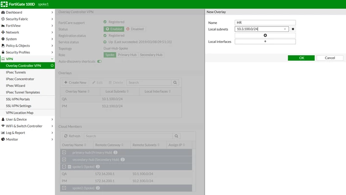The image size is (346, 195).
Task: Select PM row in Overlays table
Action: coord(121,106)
